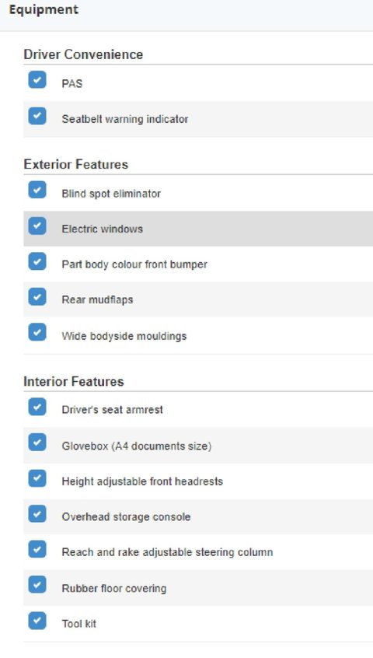
Task: Click the Exterior Features section heading
Action: coord(76,164)
